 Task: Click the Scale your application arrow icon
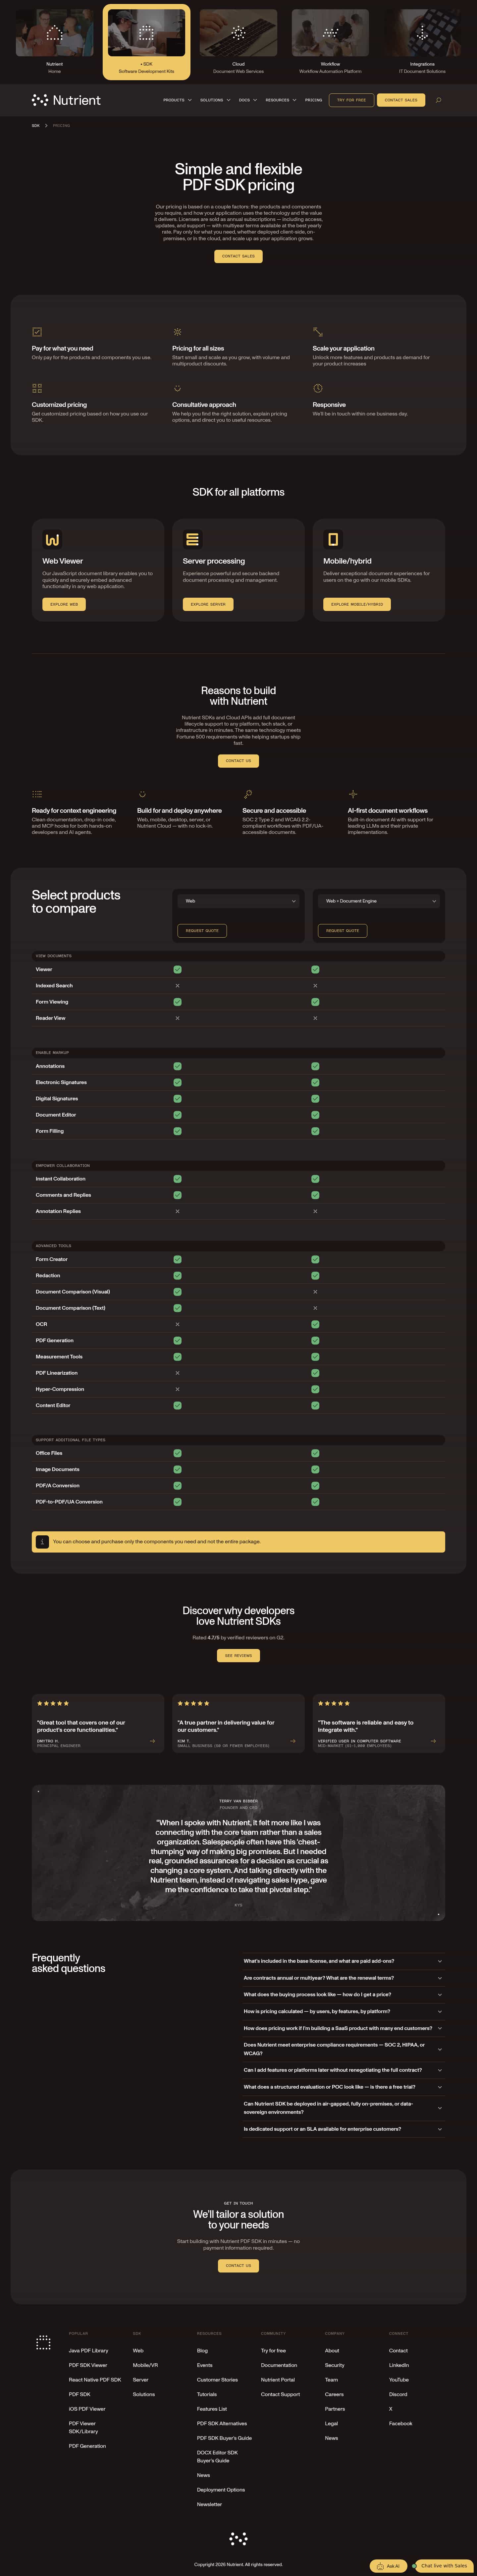[x=318, y=331]
